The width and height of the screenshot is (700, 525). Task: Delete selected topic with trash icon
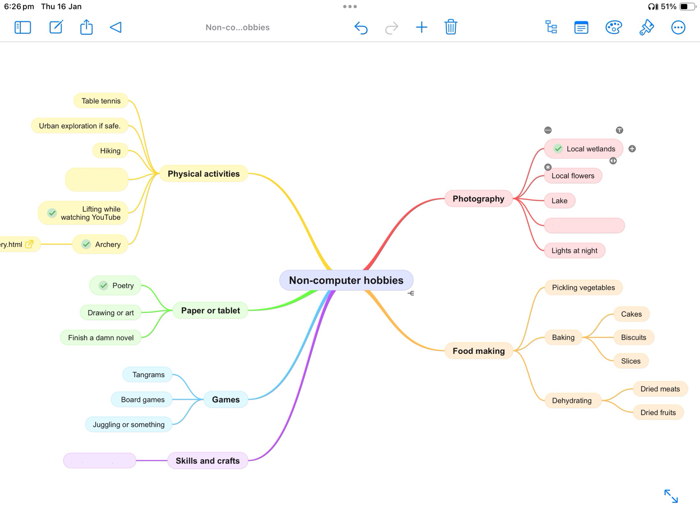click(x=450, y=27)
